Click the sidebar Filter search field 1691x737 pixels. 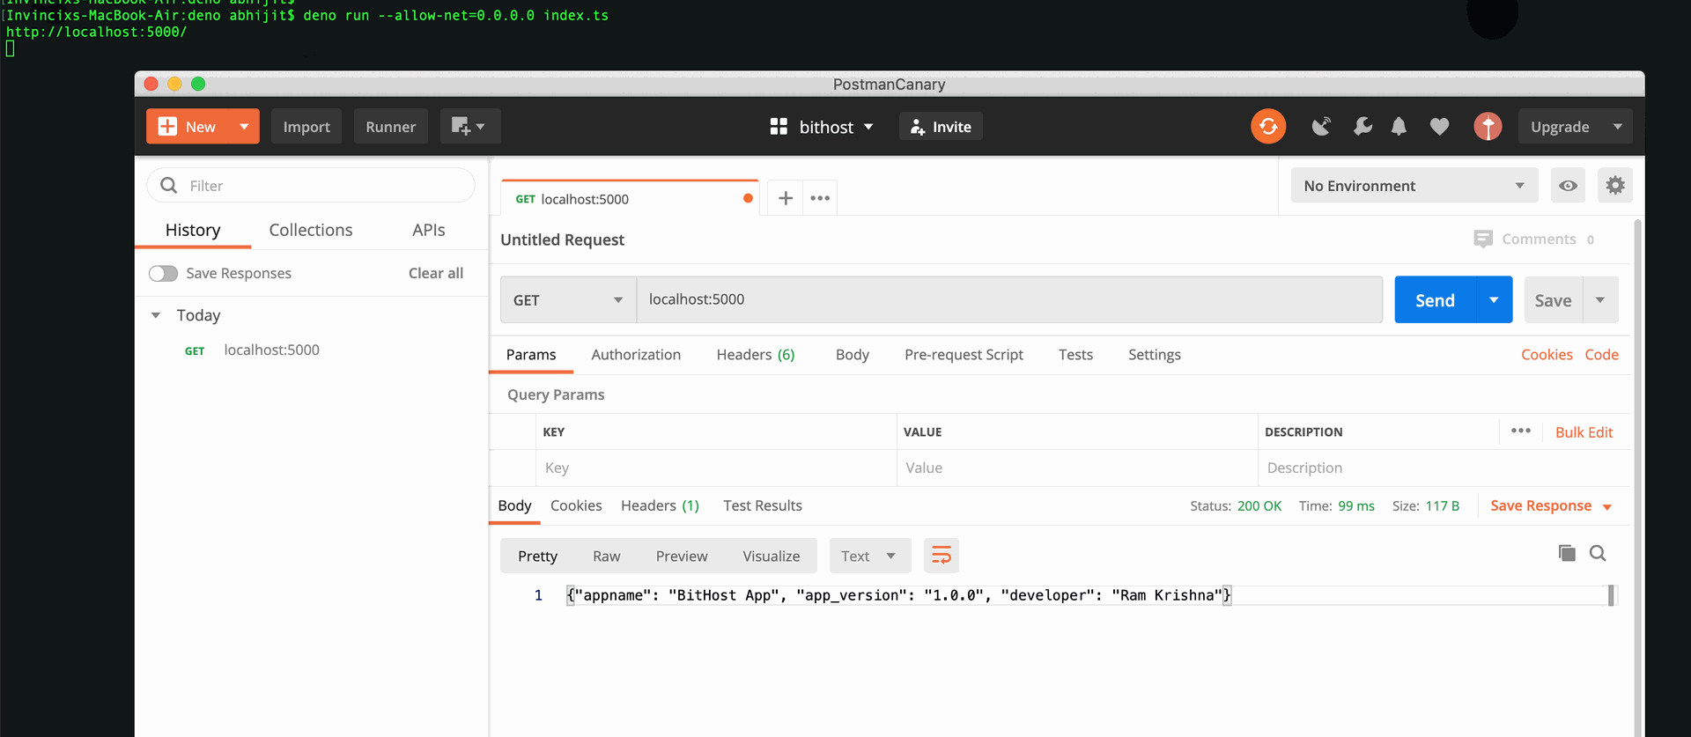[311, 186]
